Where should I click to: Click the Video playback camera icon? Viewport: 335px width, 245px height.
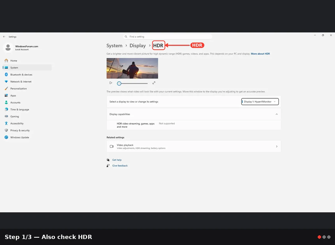pyautogui.click(x=112, y=146)
